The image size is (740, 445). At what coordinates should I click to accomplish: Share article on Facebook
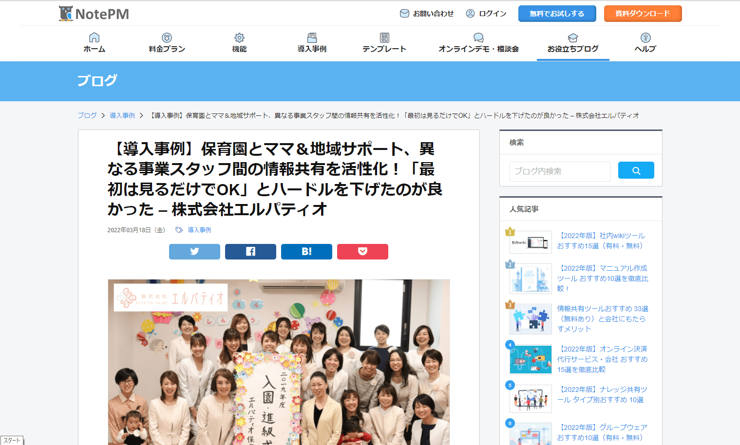point(250,252)
